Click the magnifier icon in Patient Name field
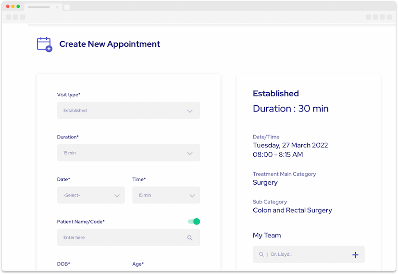This screenshot has height=274, width=398. point(190,237)
